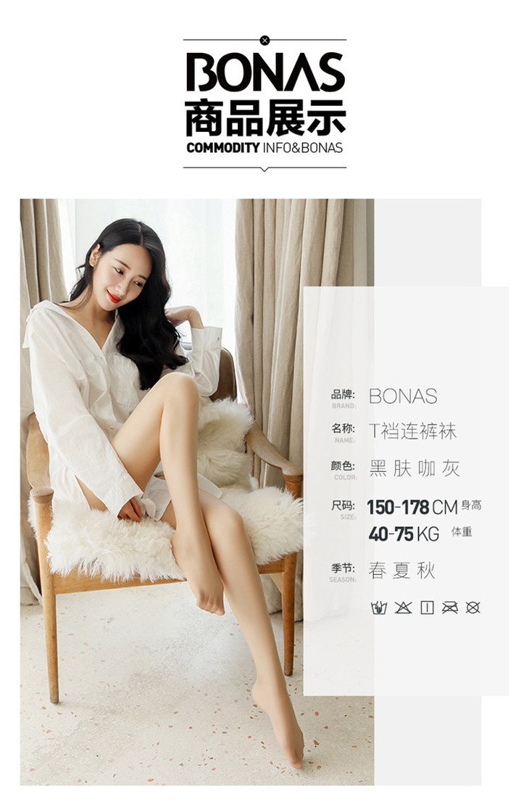
Task: Click the 商品展示 title text
Action: pos(265,118)
